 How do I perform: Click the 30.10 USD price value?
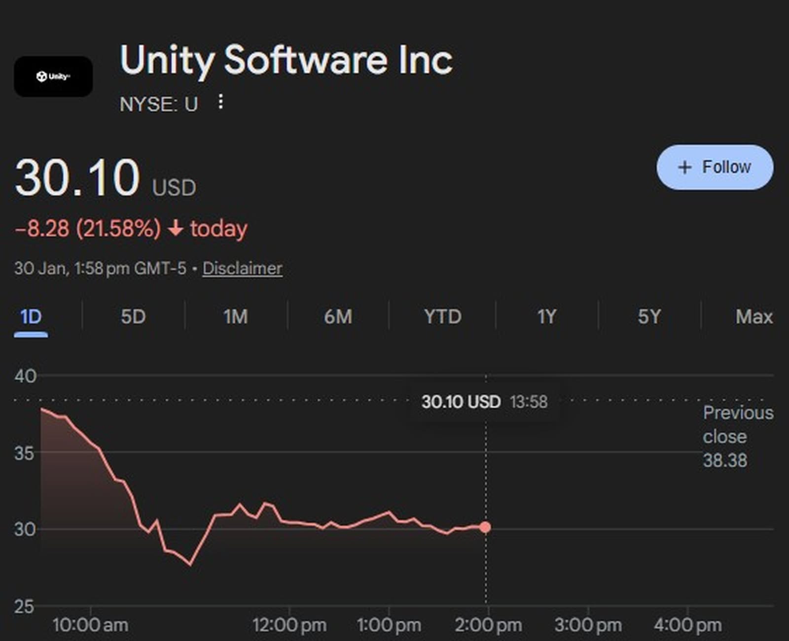(78, 177)
